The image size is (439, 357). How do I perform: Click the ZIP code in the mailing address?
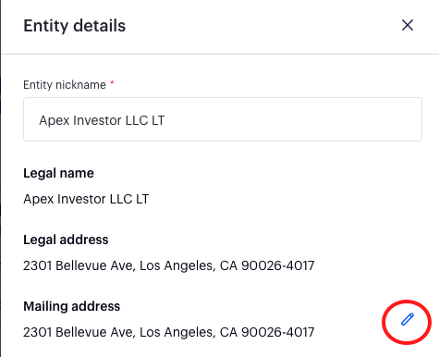point(278,332)
